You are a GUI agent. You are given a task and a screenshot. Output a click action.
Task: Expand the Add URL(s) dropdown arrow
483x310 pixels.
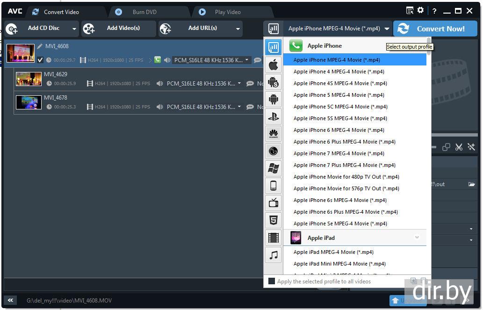coord(238,29)
